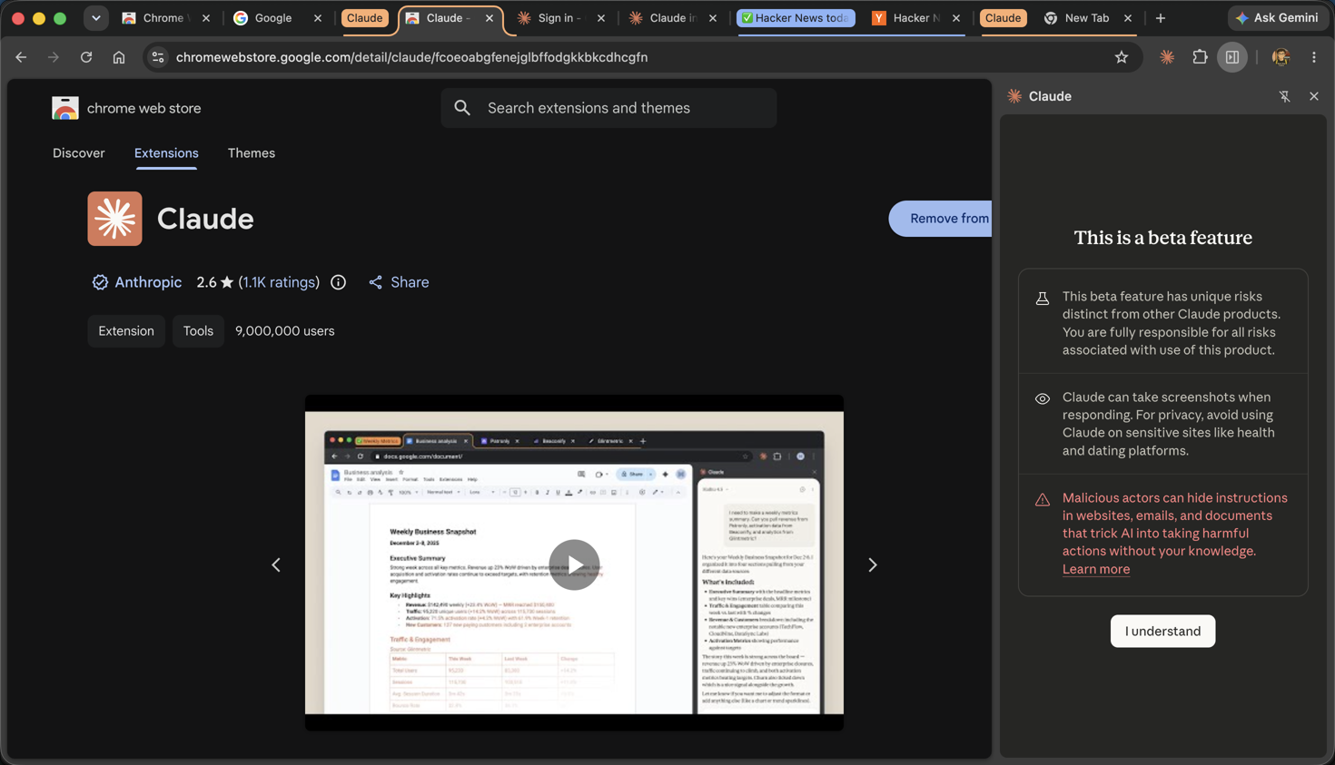Click the Chrome Web Store logo
This screenshot has height=765, width=1335.
65,108
